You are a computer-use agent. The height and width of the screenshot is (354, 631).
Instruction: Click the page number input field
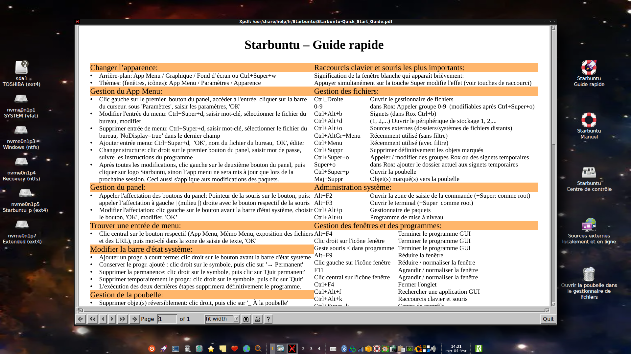(167, 319)
